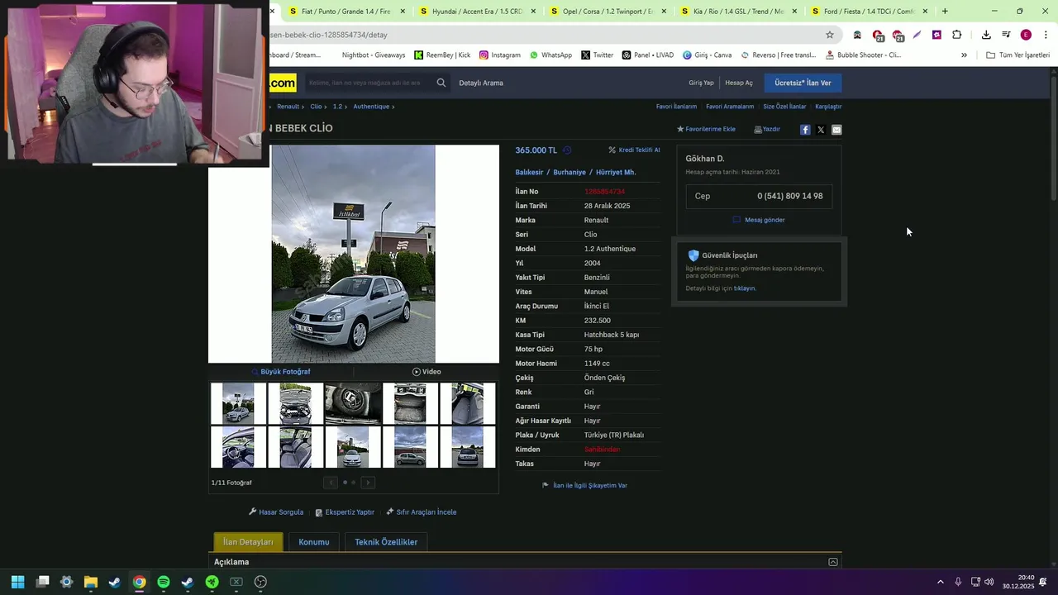Image resolution: width=1058 pixels, height=595 pixels.
Task: Click Sıfır Araçları İncele link
Action: (421, 512)
